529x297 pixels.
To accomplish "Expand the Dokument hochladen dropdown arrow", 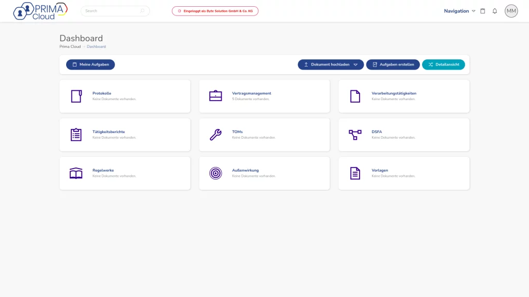I will 355,64.
